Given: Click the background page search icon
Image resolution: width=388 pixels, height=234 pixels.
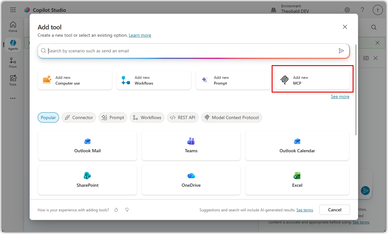Looking at the screenshot, I should 374,27.
